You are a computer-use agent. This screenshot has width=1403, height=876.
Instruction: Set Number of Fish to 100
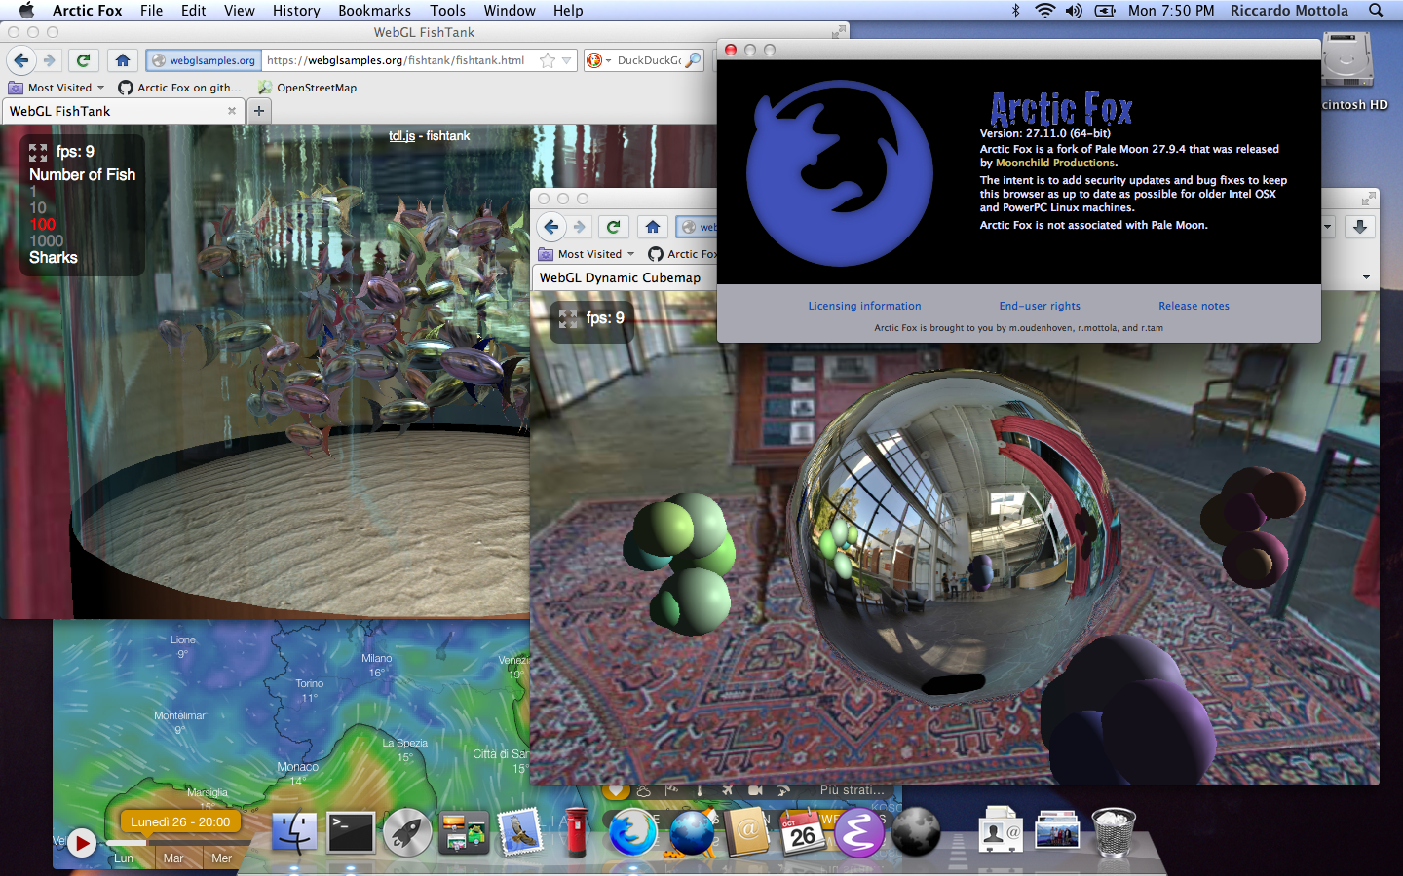coord(42,225)
